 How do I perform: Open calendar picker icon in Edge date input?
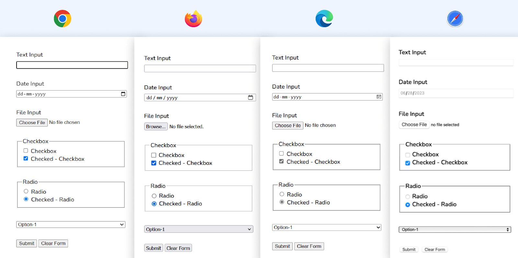pyautogui.click(x=379, y=97)
